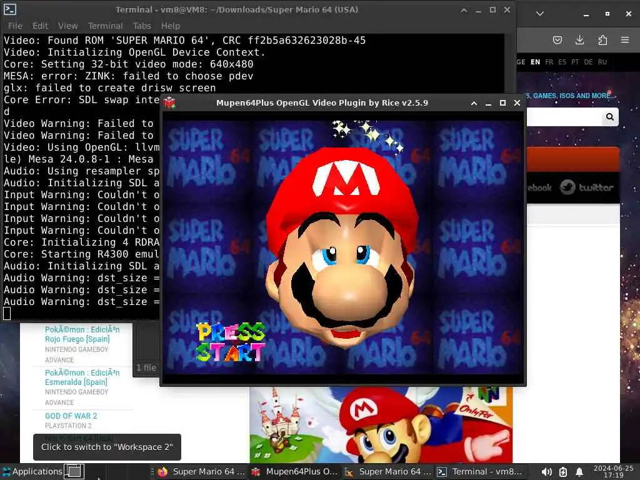This screenshot has width=640, height=480.
Task: Switch to Mupen64Plus taskbar item
Action: click(295, 472)
